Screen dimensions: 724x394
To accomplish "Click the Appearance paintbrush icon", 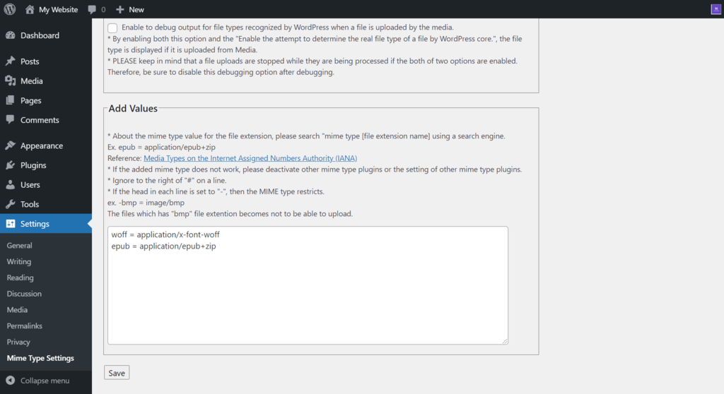I will 10,146.
